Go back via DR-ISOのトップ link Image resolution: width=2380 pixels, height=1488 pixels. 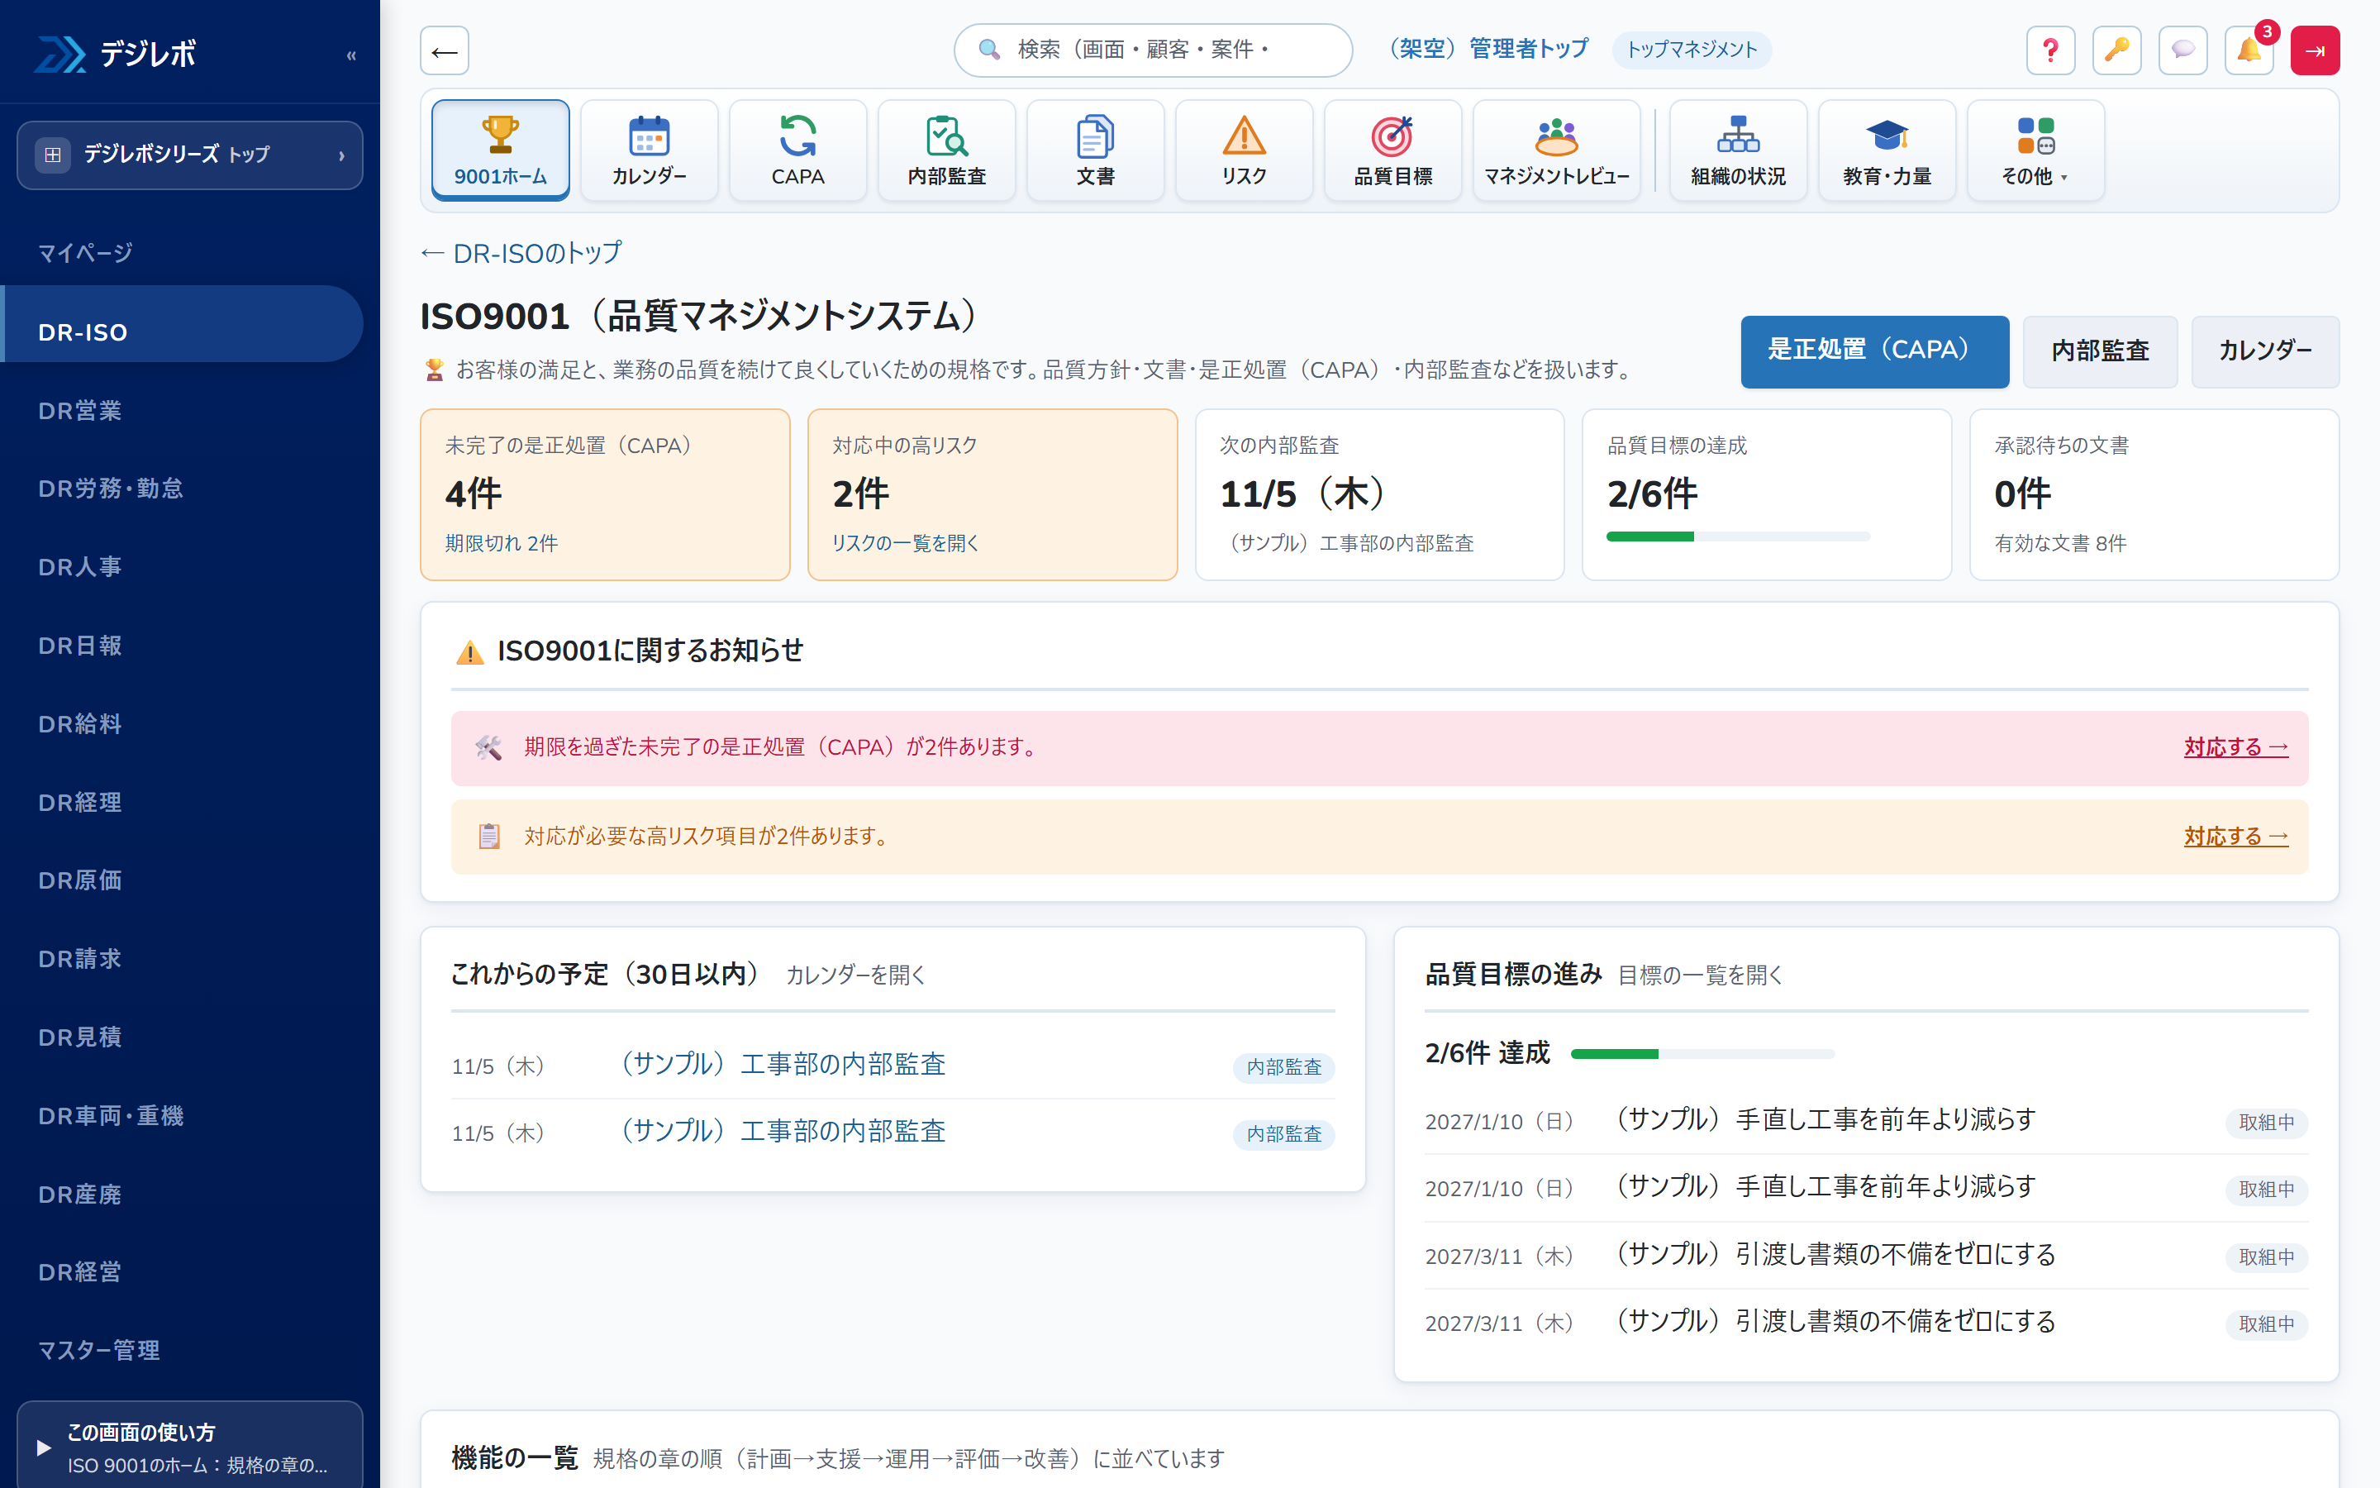[521, 253]
